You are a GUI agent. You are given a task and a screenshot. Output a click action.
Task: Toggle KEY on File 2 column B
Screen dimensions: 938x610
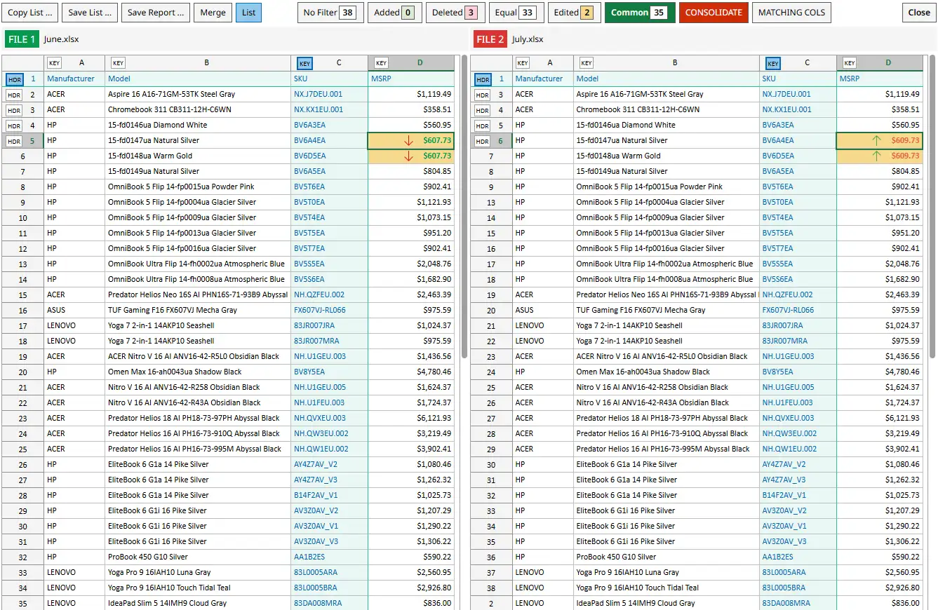tap(587, 63)
